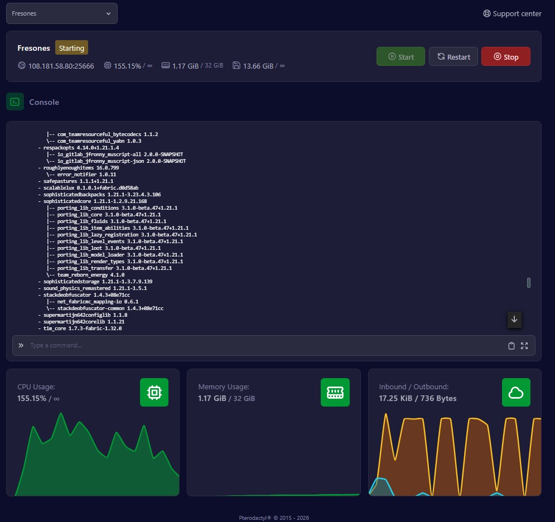Image resolution: width=555 pixels, height=522 pixels.
Task: Click the green Console terminal icon
Action: tap(15, 102)
